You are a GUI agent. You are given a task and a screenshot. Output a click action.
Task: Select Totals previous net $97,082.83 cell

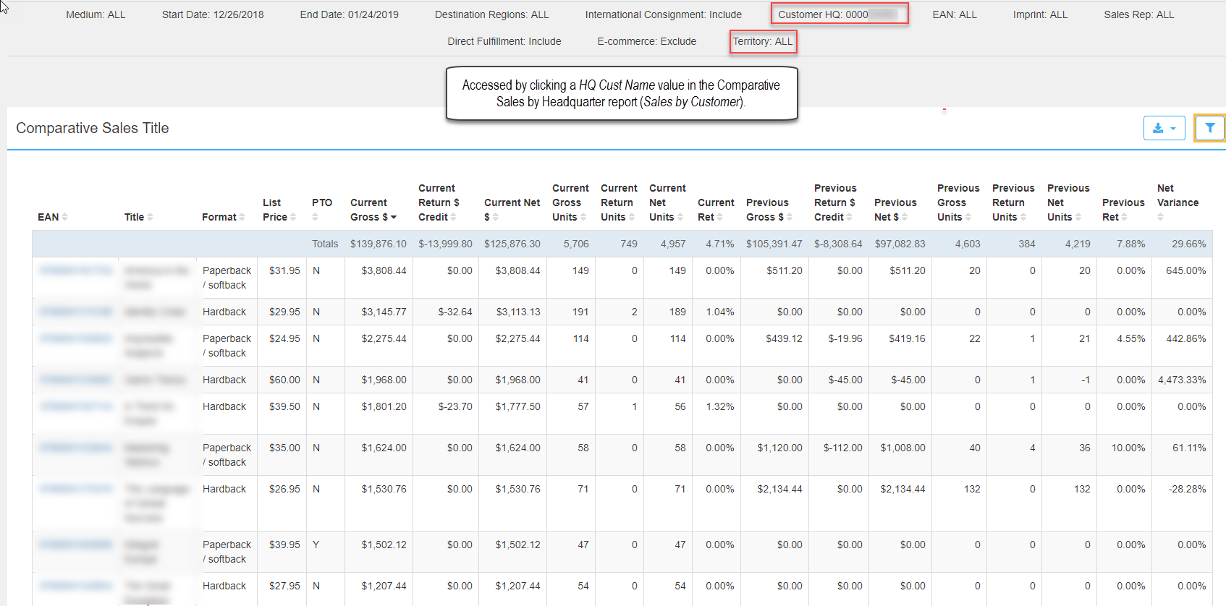pyautogui.click(x=900, y=244)
